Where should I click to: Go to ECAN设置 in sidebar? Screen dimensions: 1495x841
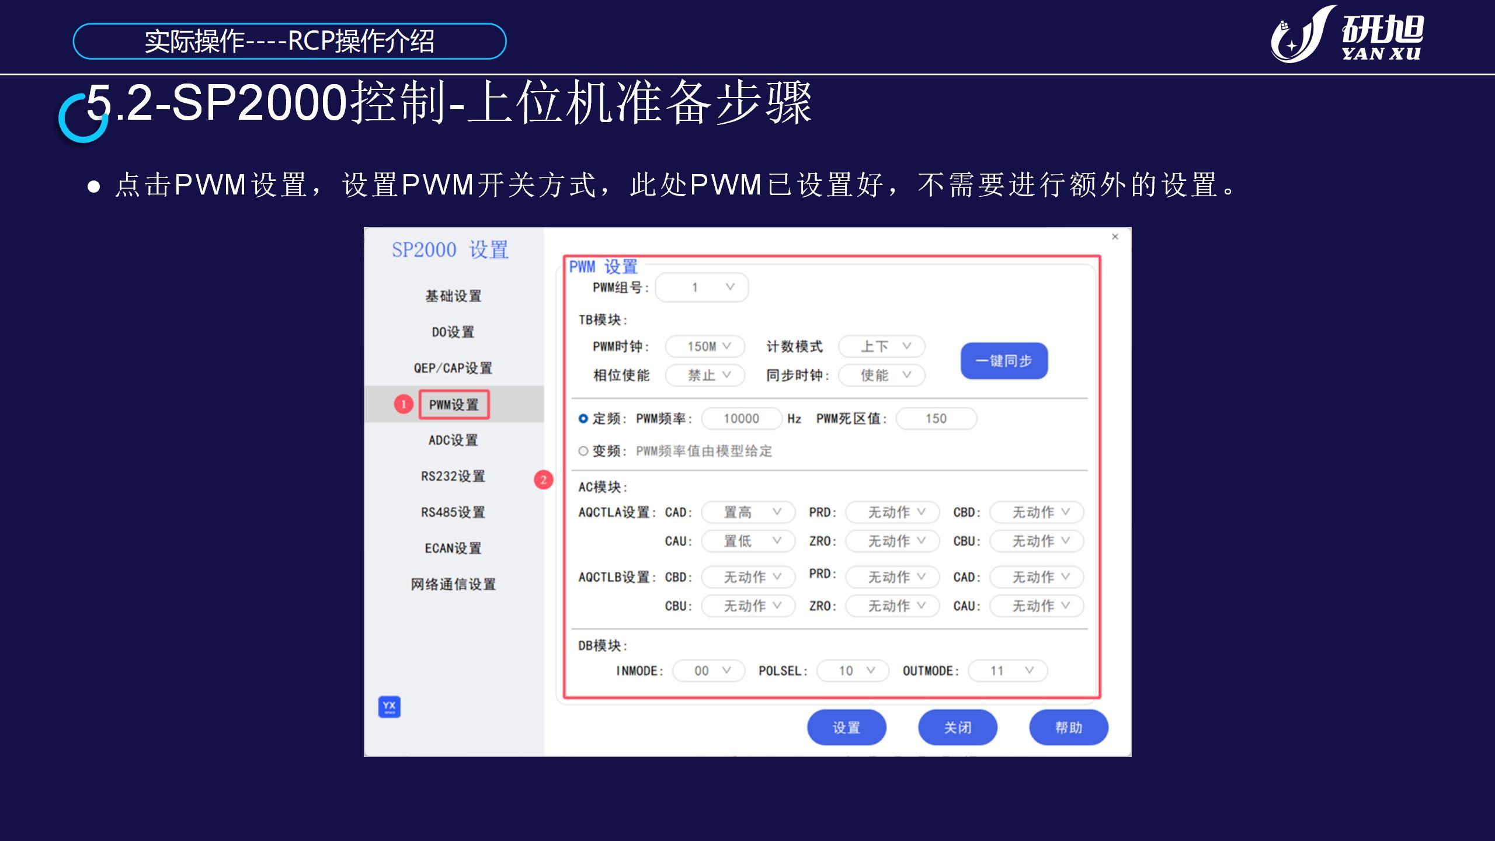453,548
